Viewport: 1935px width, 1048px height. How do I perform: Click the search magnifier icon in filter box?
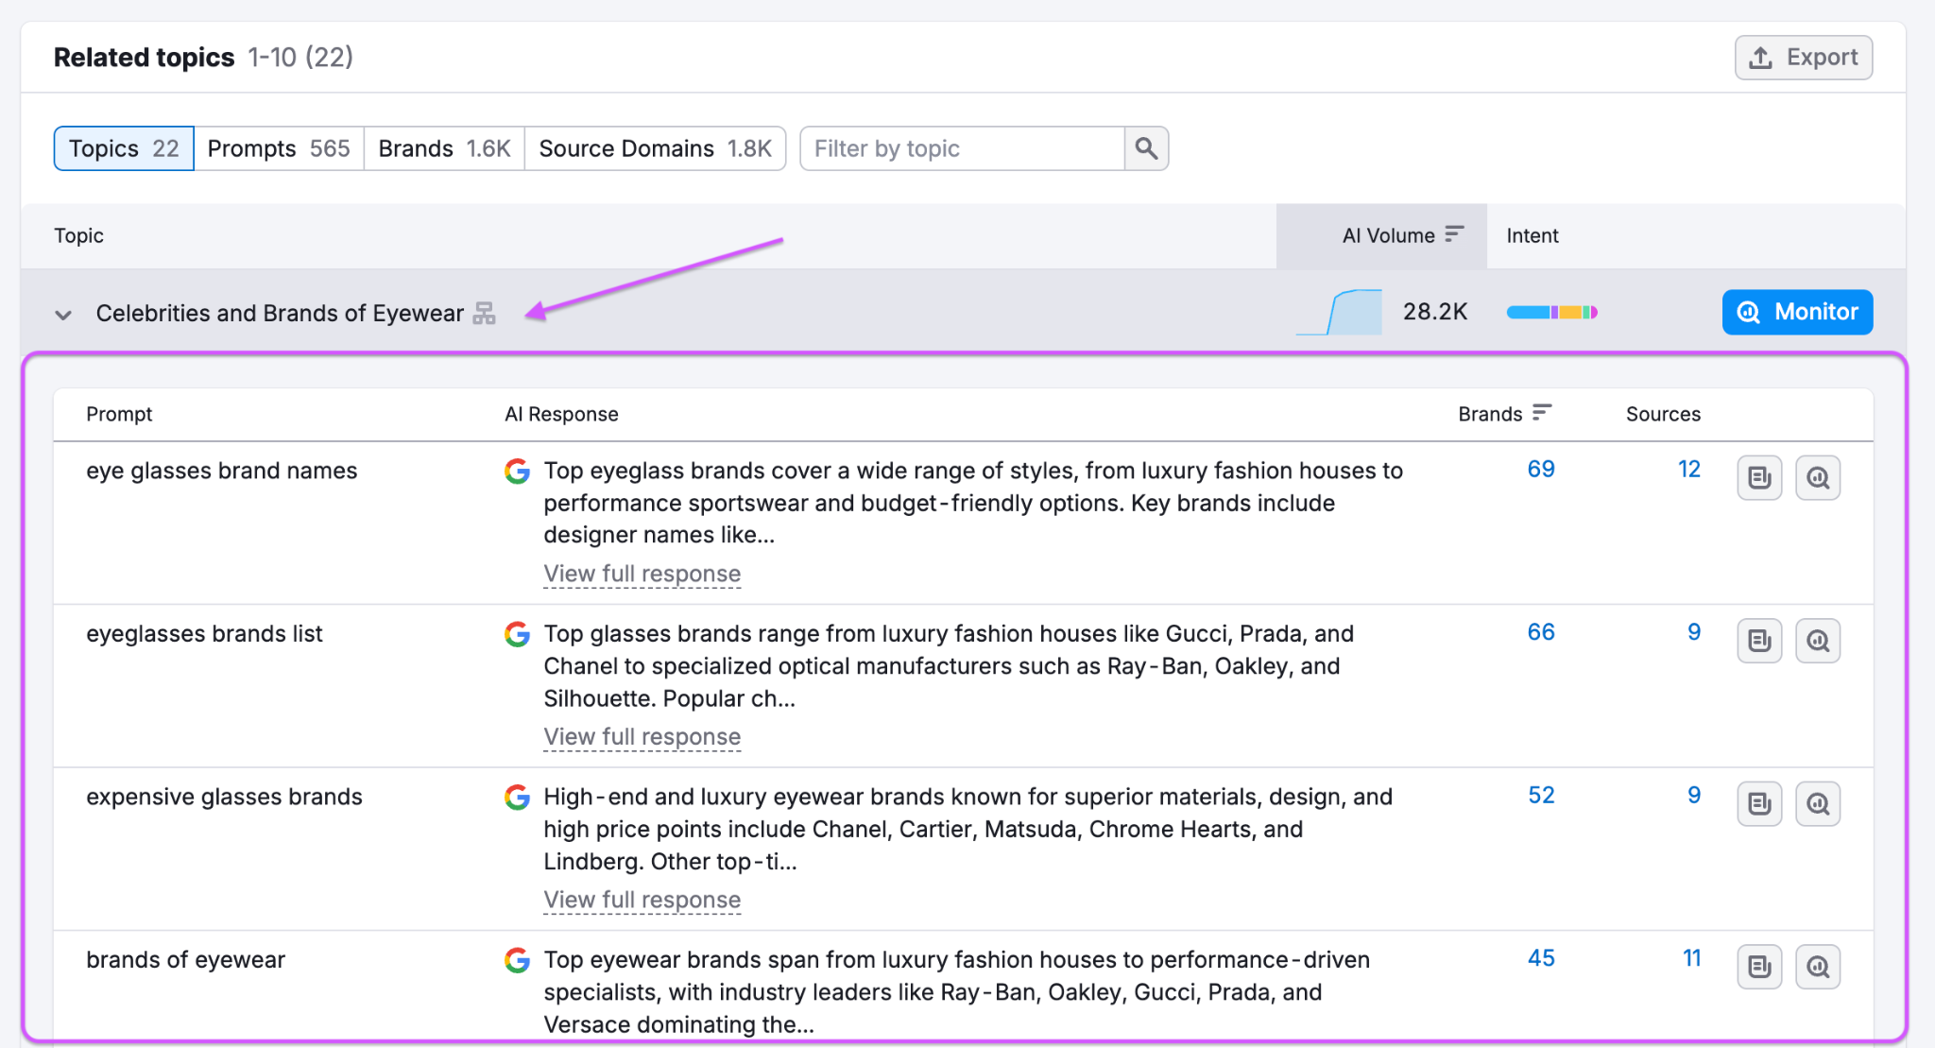point(1146,148)
